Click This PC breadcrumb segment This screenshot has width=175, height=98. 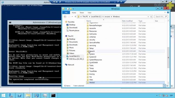pos(85,17)
